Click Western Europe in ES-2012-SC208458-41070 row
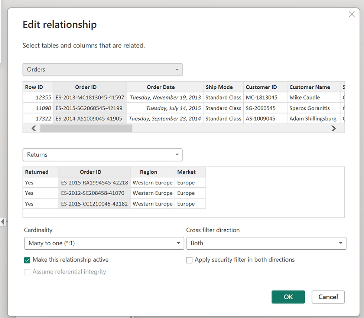This screenshot has width=364, height=318. (153, 193)
